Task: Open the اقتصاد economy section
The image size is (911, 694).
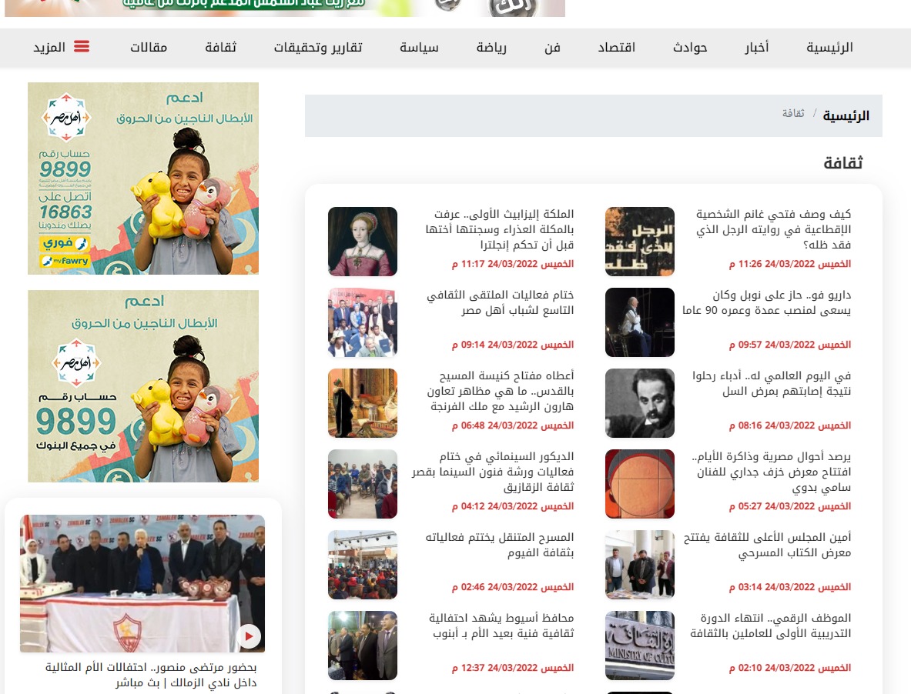Action: (617, 48)
